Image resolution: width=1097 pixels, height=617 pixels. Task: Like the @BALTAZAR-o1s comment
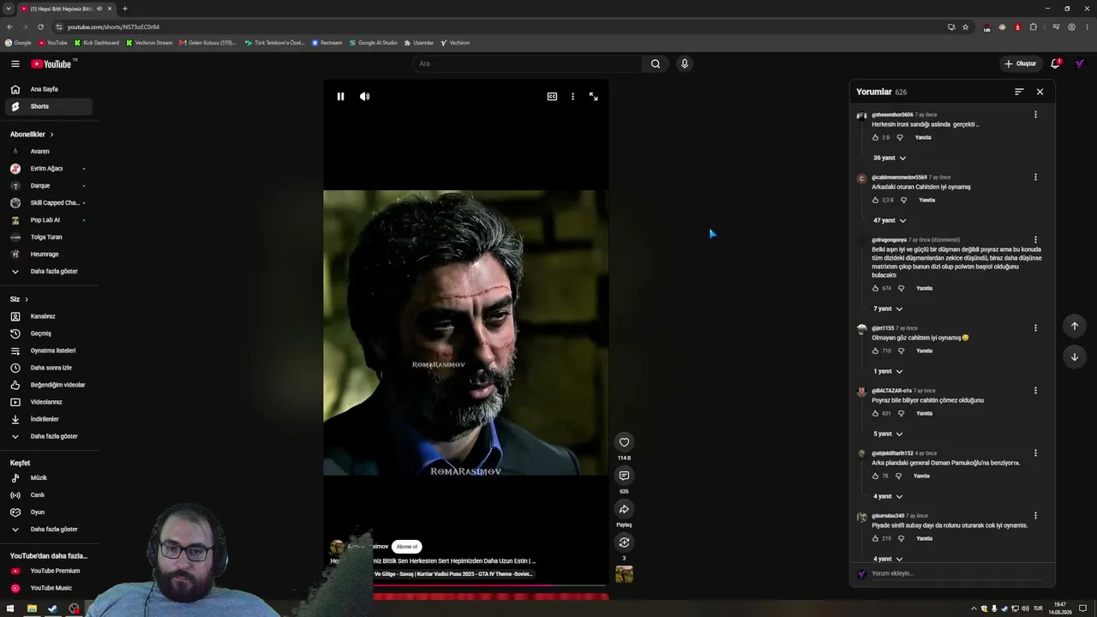pyautogui.click(x=875, y=414)
